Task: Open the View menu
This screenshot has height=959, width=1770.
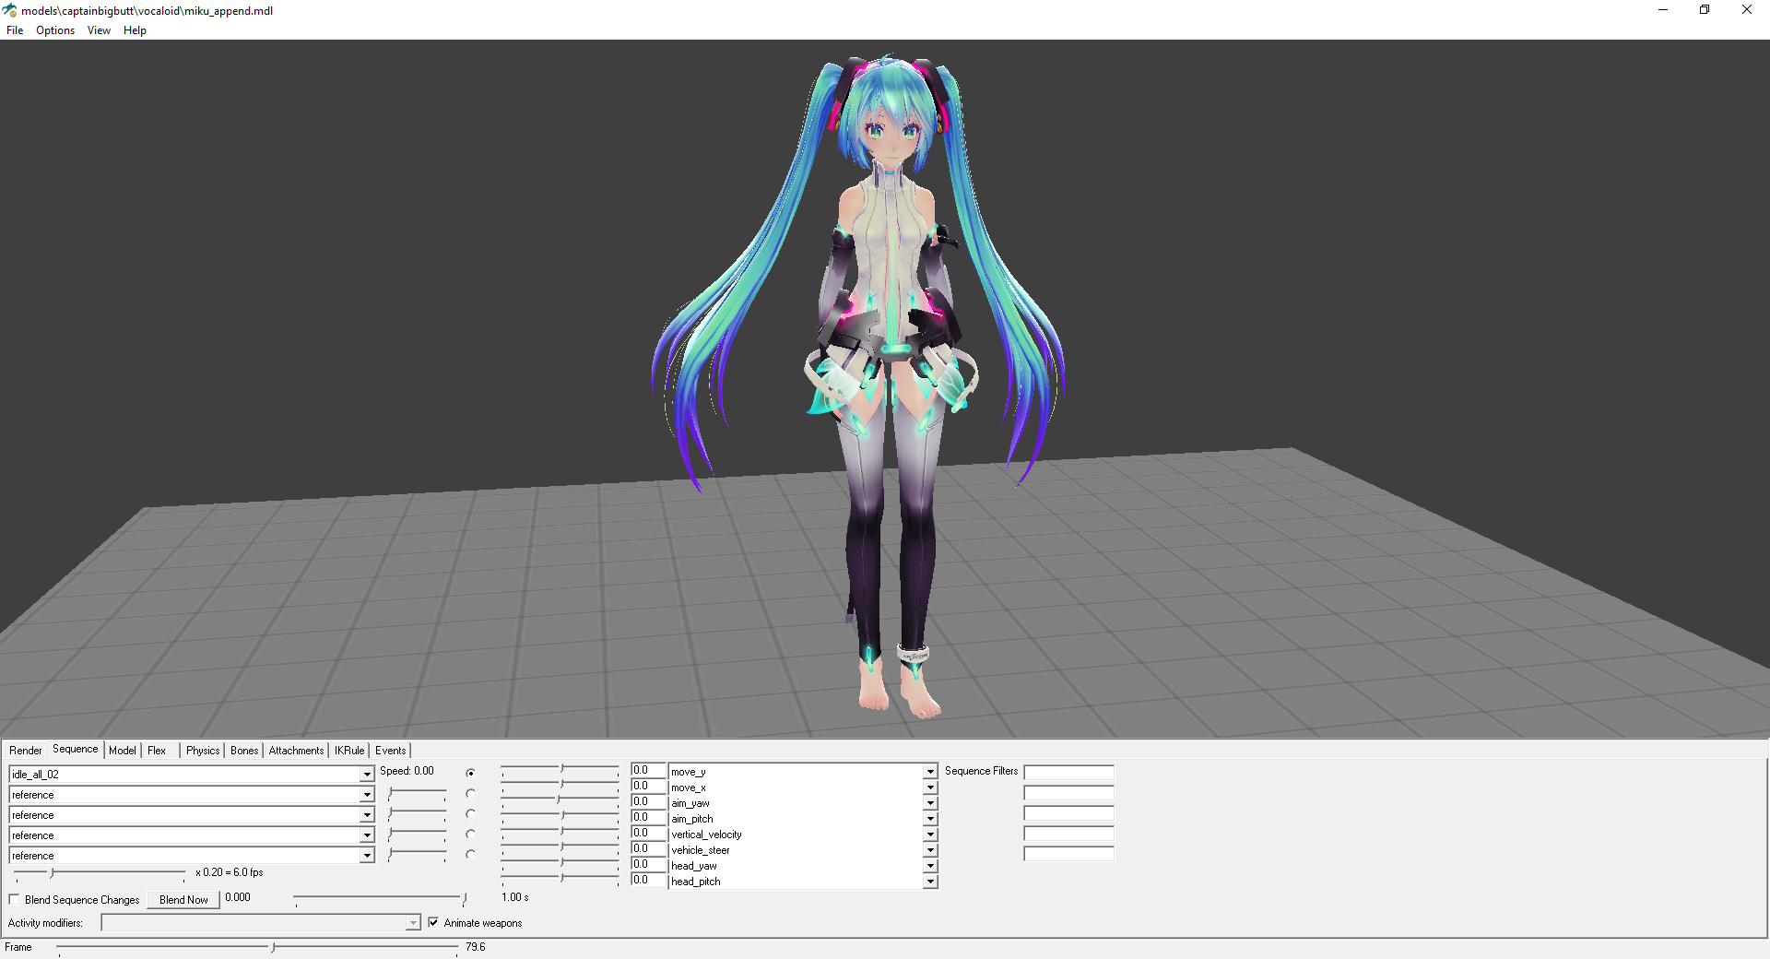Action: [x=99, y=30]
